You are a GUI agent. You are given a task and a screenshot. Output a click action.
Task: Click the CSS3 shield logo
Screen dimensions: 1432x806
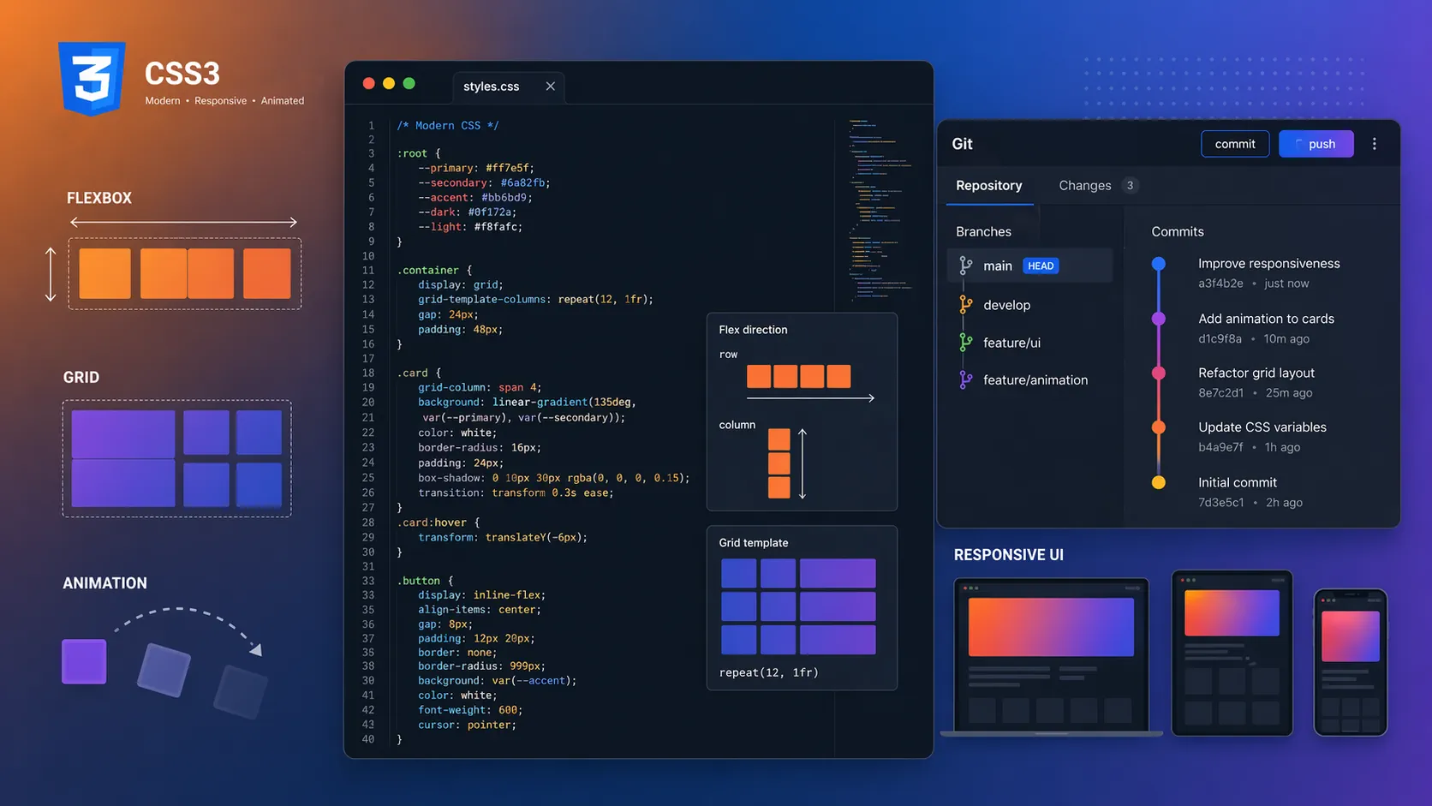coord(92,78)
